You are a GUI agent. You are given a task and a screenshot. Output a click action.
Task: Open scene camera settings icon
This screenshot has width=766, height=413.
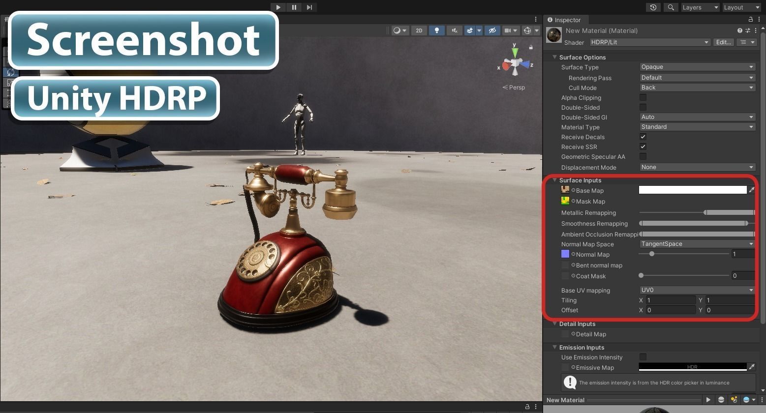511,30
